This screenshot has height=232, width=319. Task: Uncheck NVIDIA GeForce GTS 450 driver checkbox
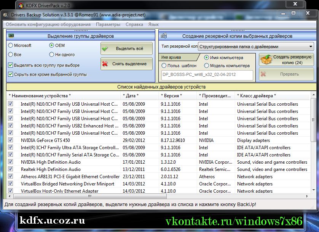point(10,140)
